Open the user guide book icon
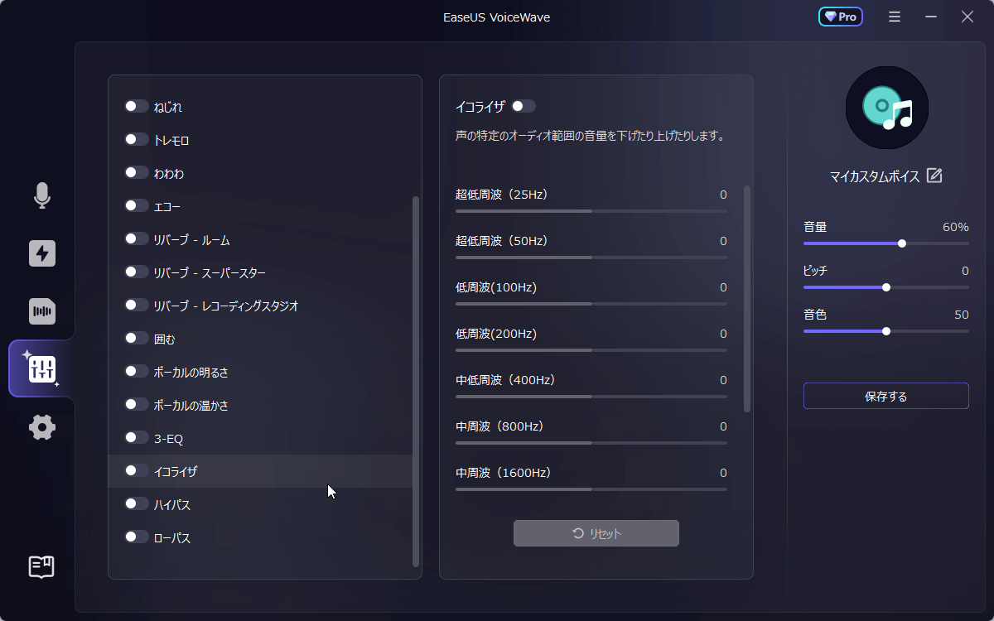Screen dimensions: 994x621 42,567
